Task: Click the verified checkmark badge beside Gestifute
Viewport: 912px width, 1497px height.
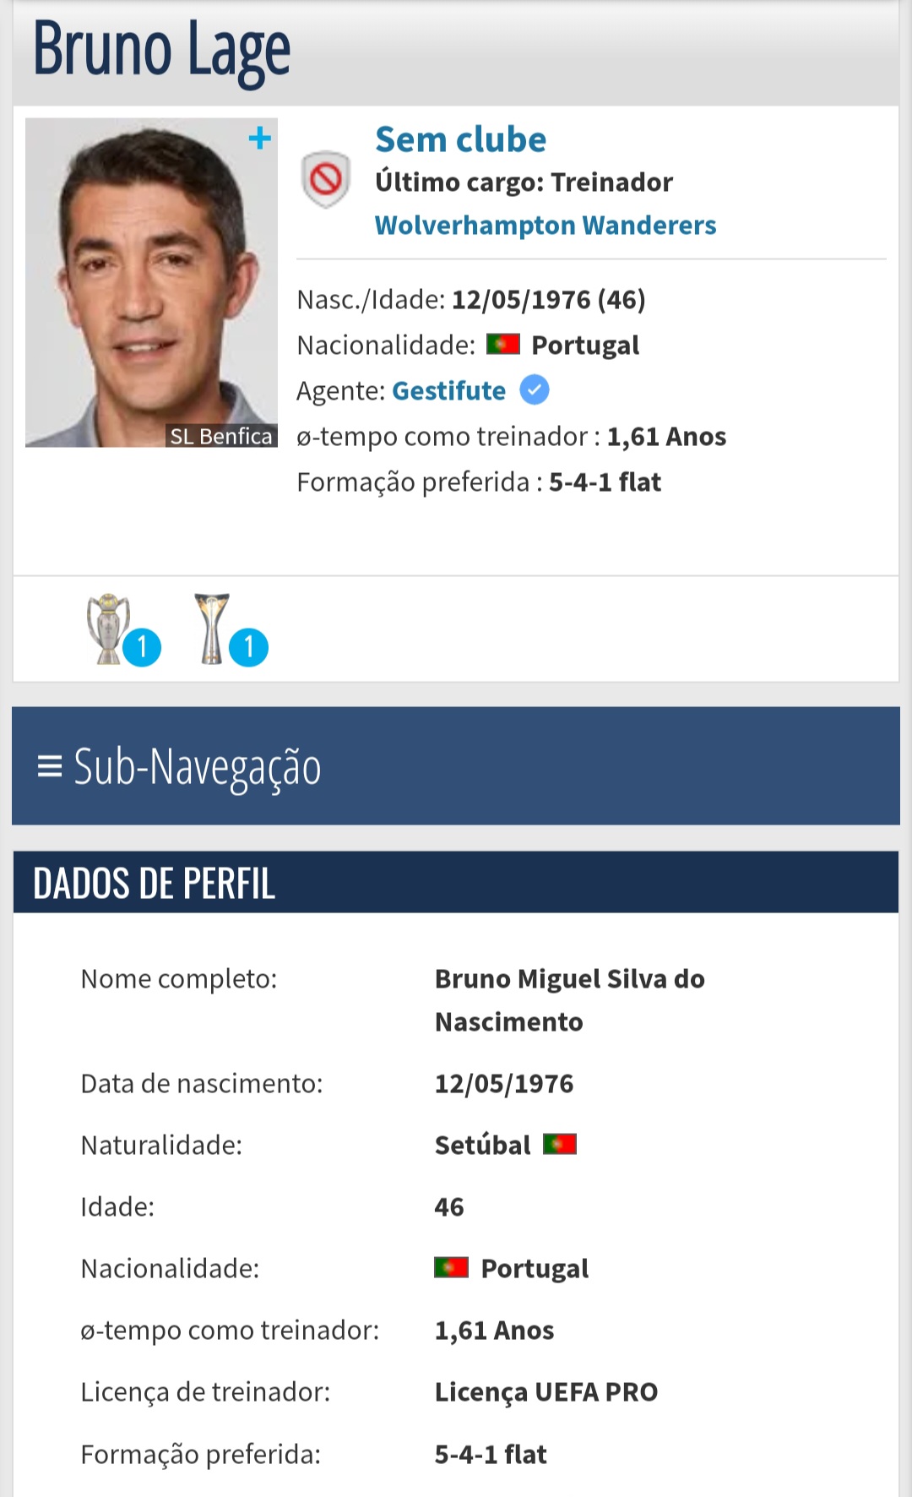Action: (534, 390)
